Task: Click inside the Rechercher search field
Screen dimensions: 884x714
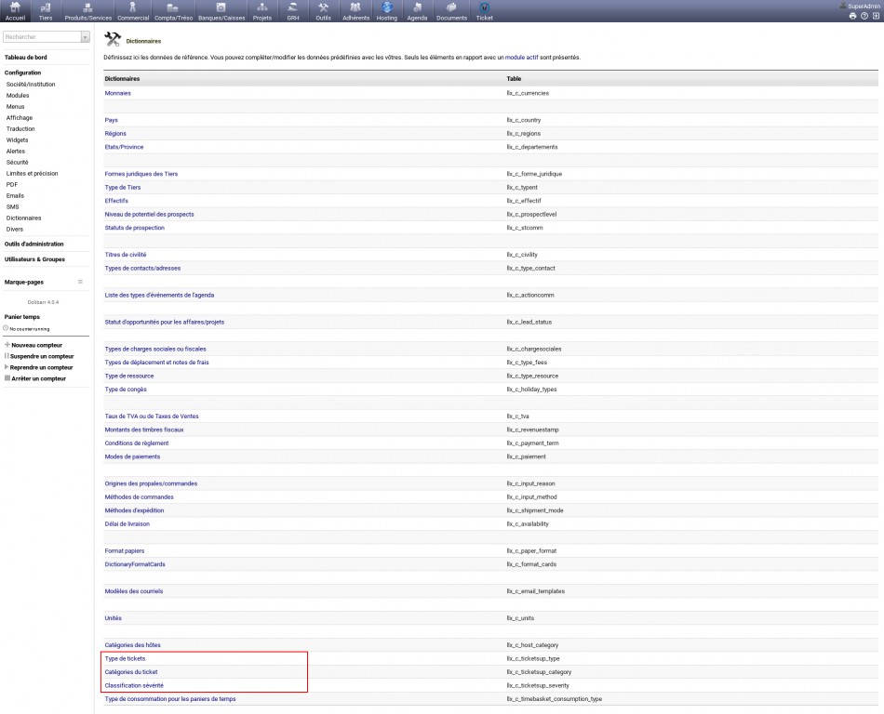Action: pyautogui.click(x=42, y=37)
